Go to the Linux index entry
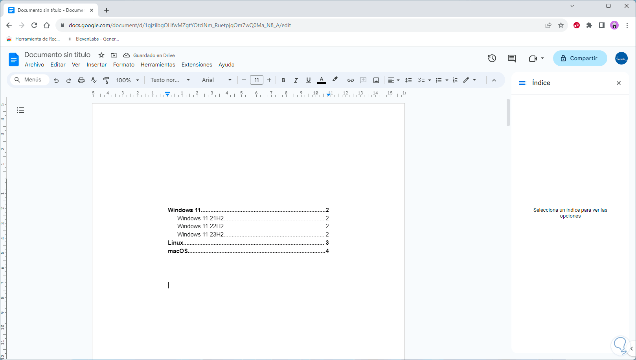The image size is (636, 360). coord(248,243)
